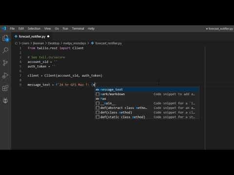Open the View menu
Image resolution: width=234 pixels, height=175 pixels.
pyautogui.click(x=47, y=29)
